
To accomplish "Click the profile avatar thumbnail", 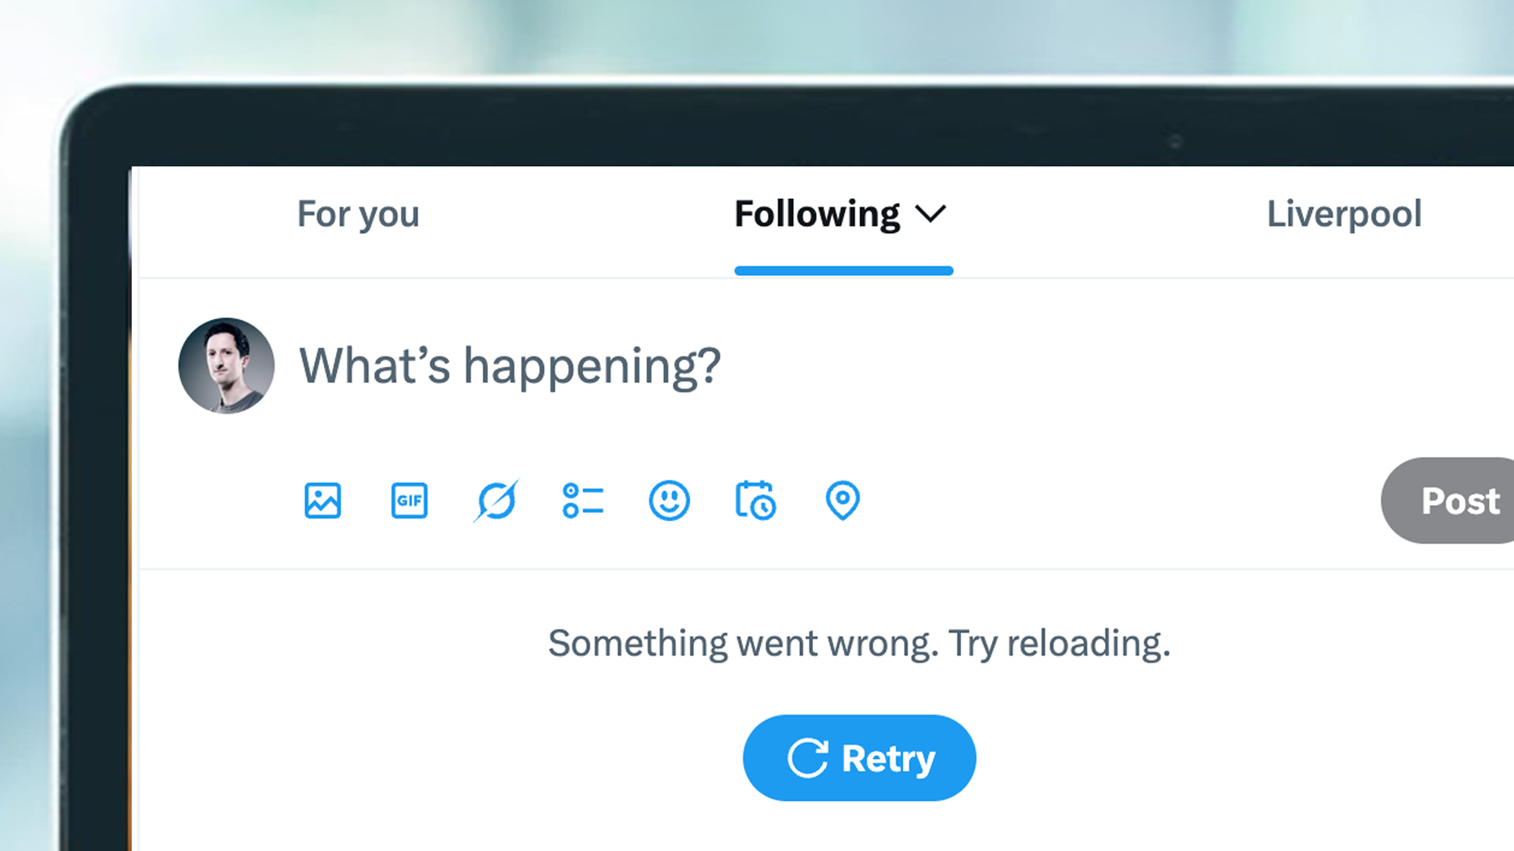I will click(226, 365).
